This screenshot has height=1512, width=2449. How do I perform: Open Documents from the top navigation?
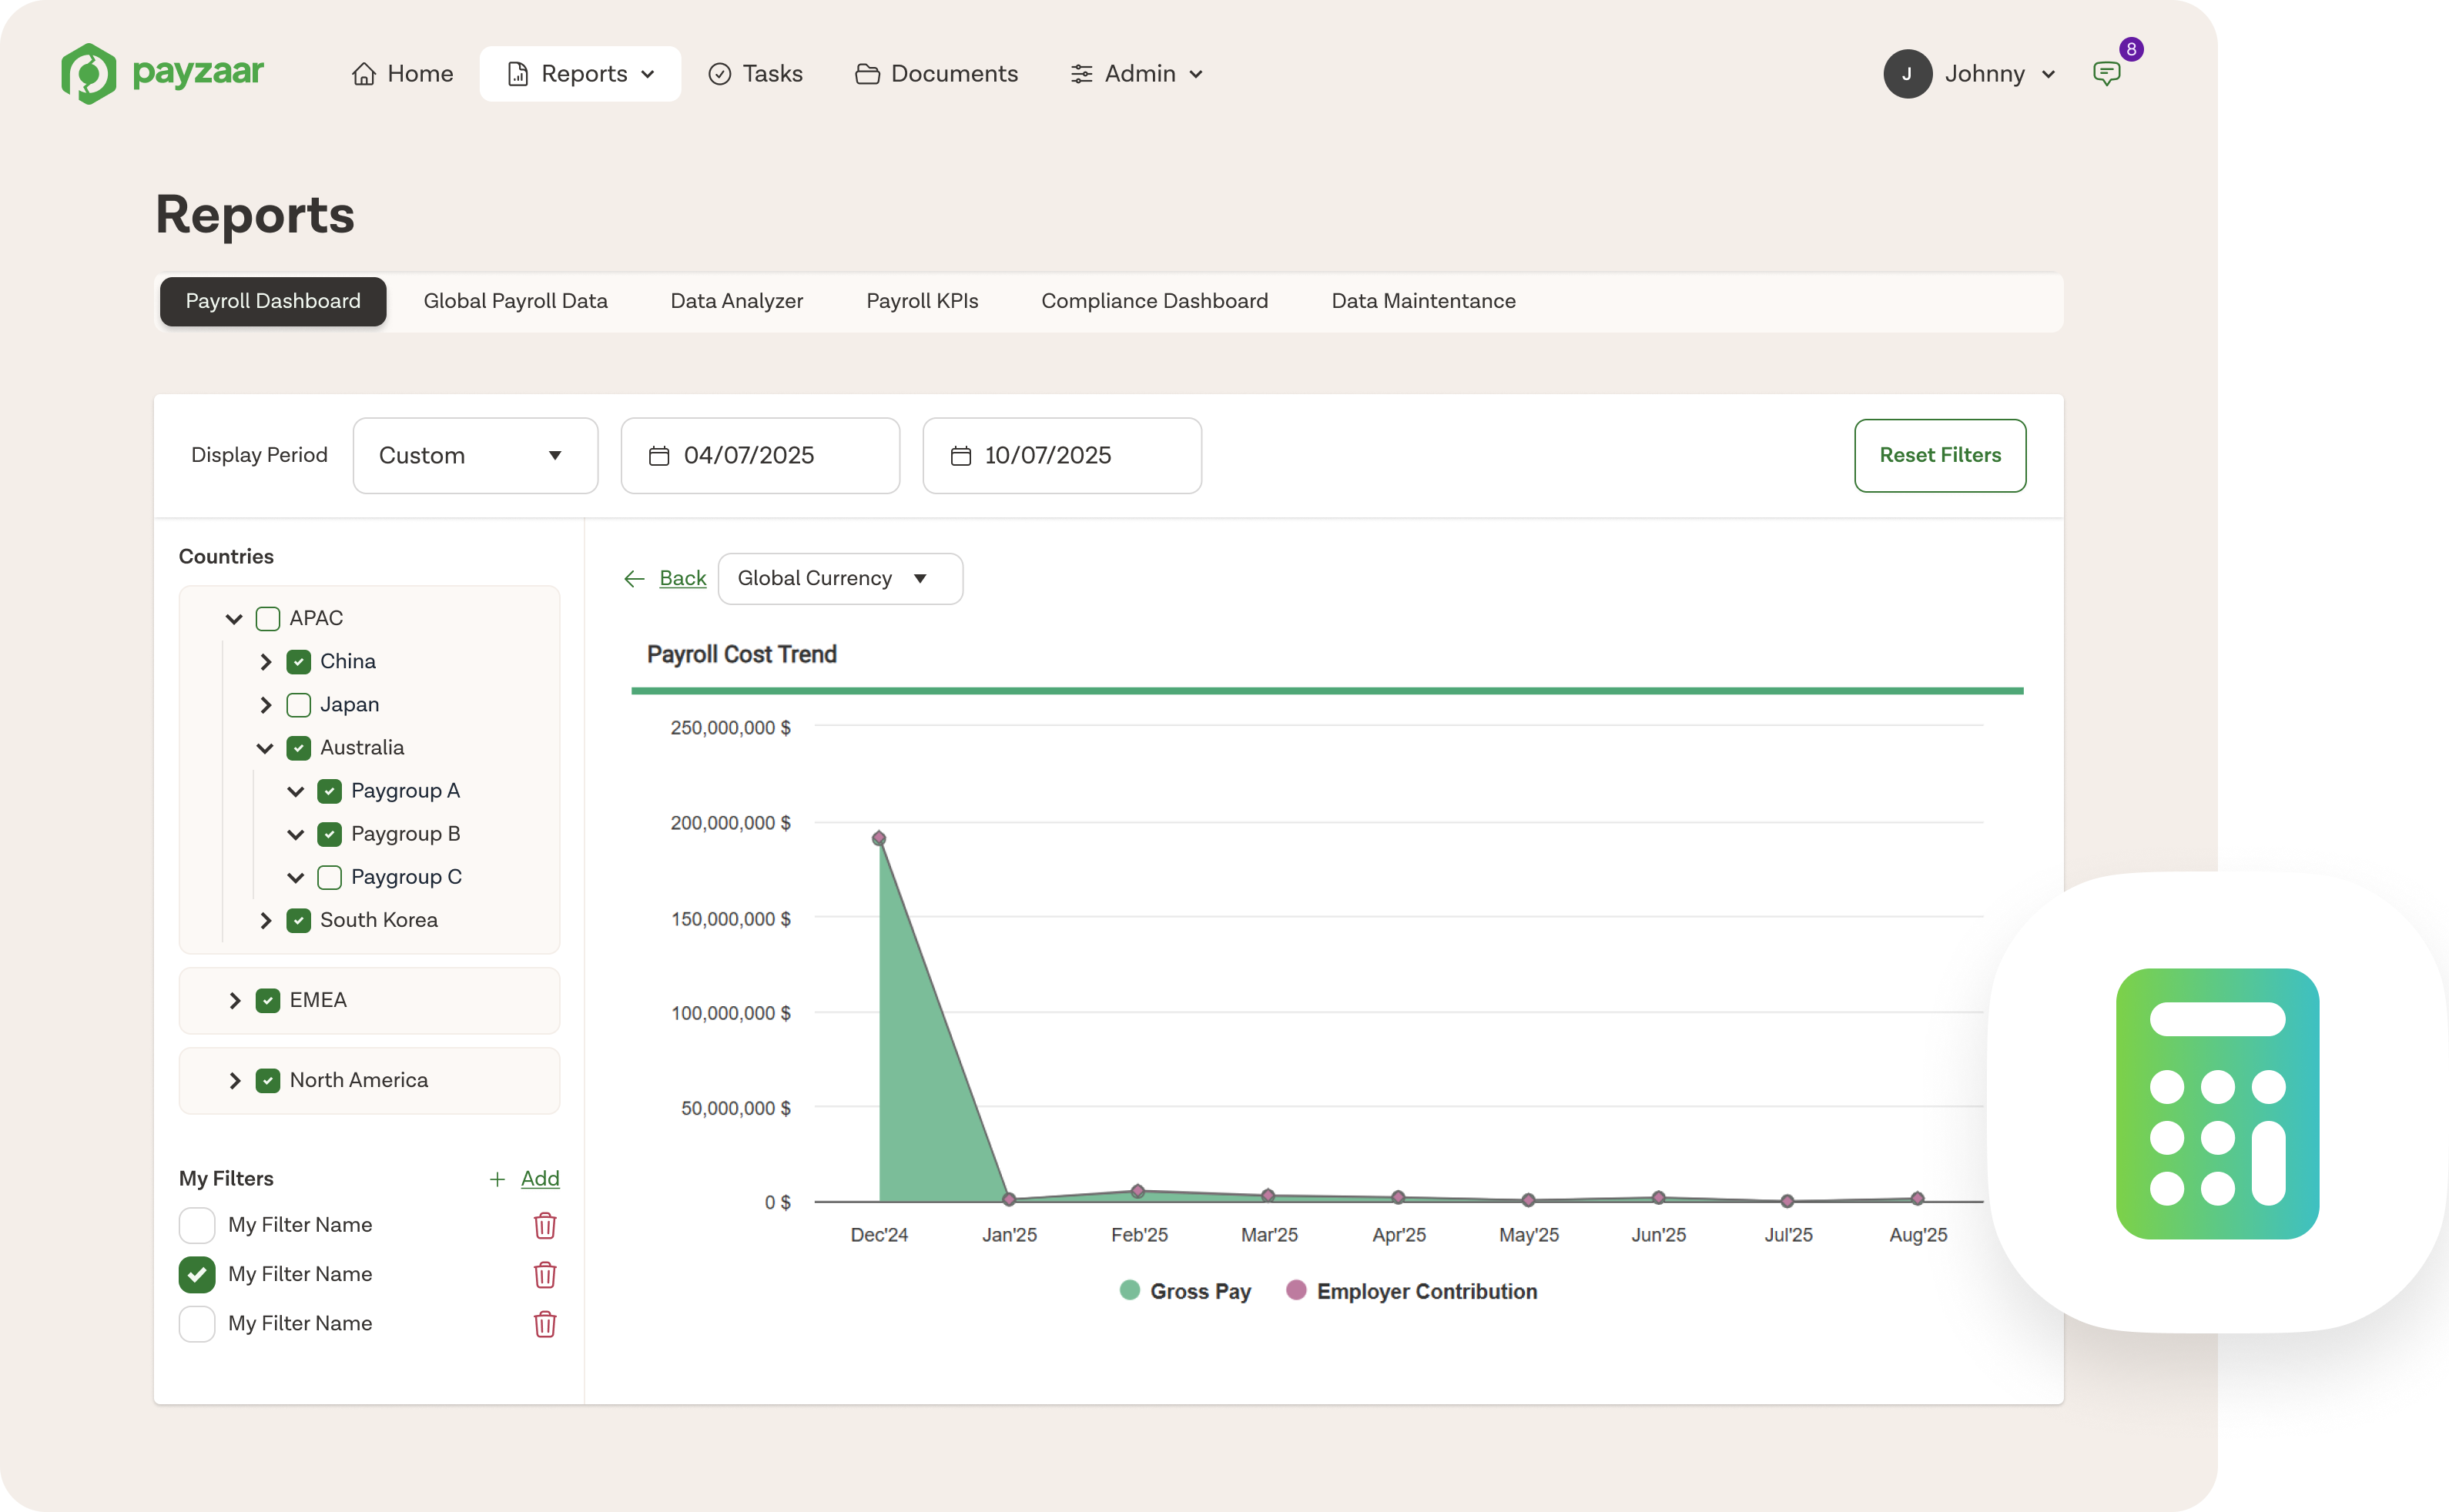936,74
